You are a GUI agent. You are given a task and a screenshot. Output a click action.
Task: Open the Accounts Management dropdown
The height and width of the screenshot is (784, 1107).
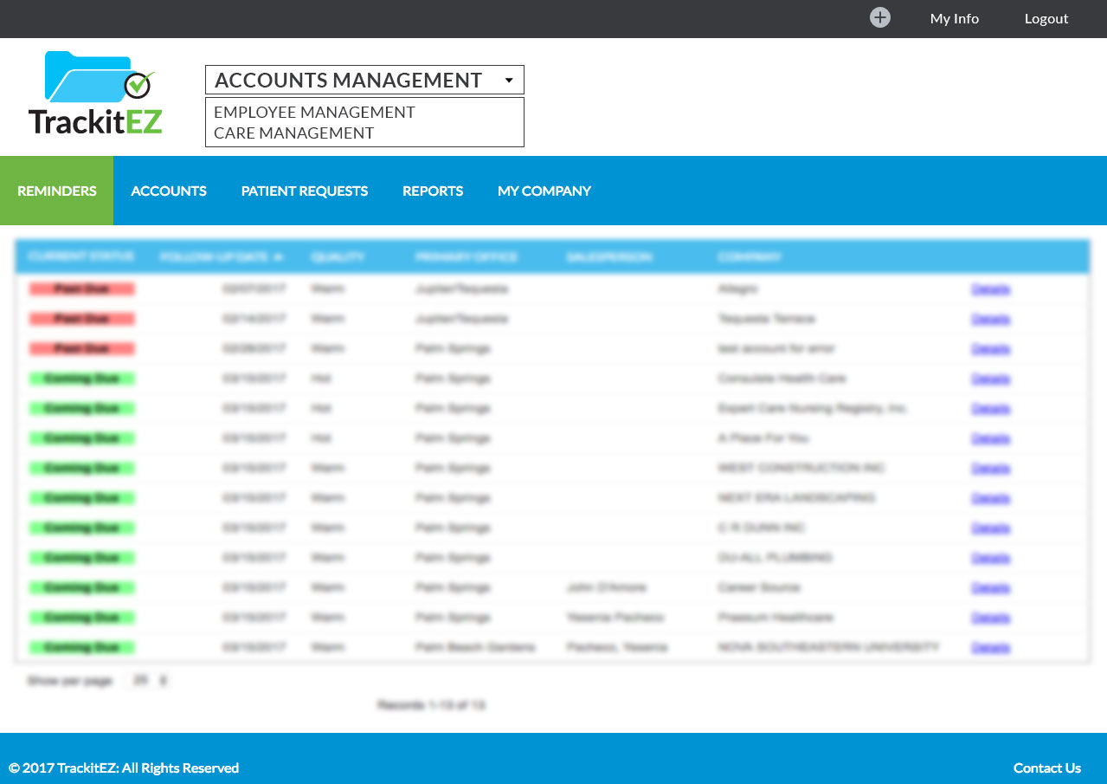(x=364, y=81)
